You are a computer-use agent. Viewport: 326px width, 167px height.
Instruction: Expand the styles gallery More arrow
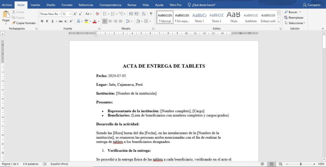point(279,22)
